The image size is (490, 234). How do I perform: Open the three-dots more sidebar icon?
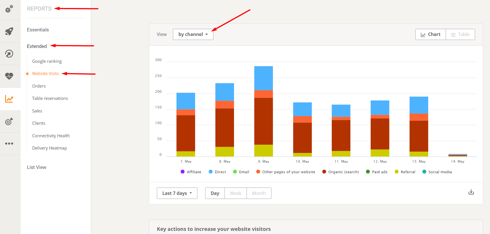click(9, 144)
